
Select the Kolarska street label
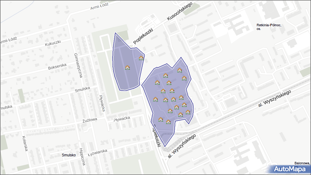point(25,144)
